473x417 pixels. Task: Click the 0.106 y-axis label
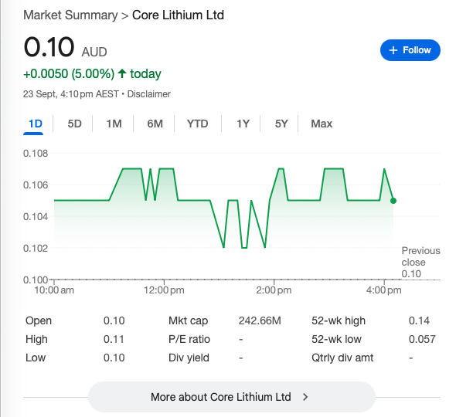(36, 185)
